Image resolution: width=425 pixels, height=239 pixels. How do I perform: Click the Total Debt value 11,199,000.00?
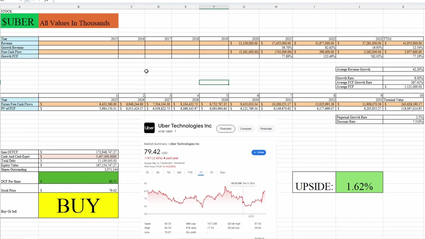[x=78, y=161]
